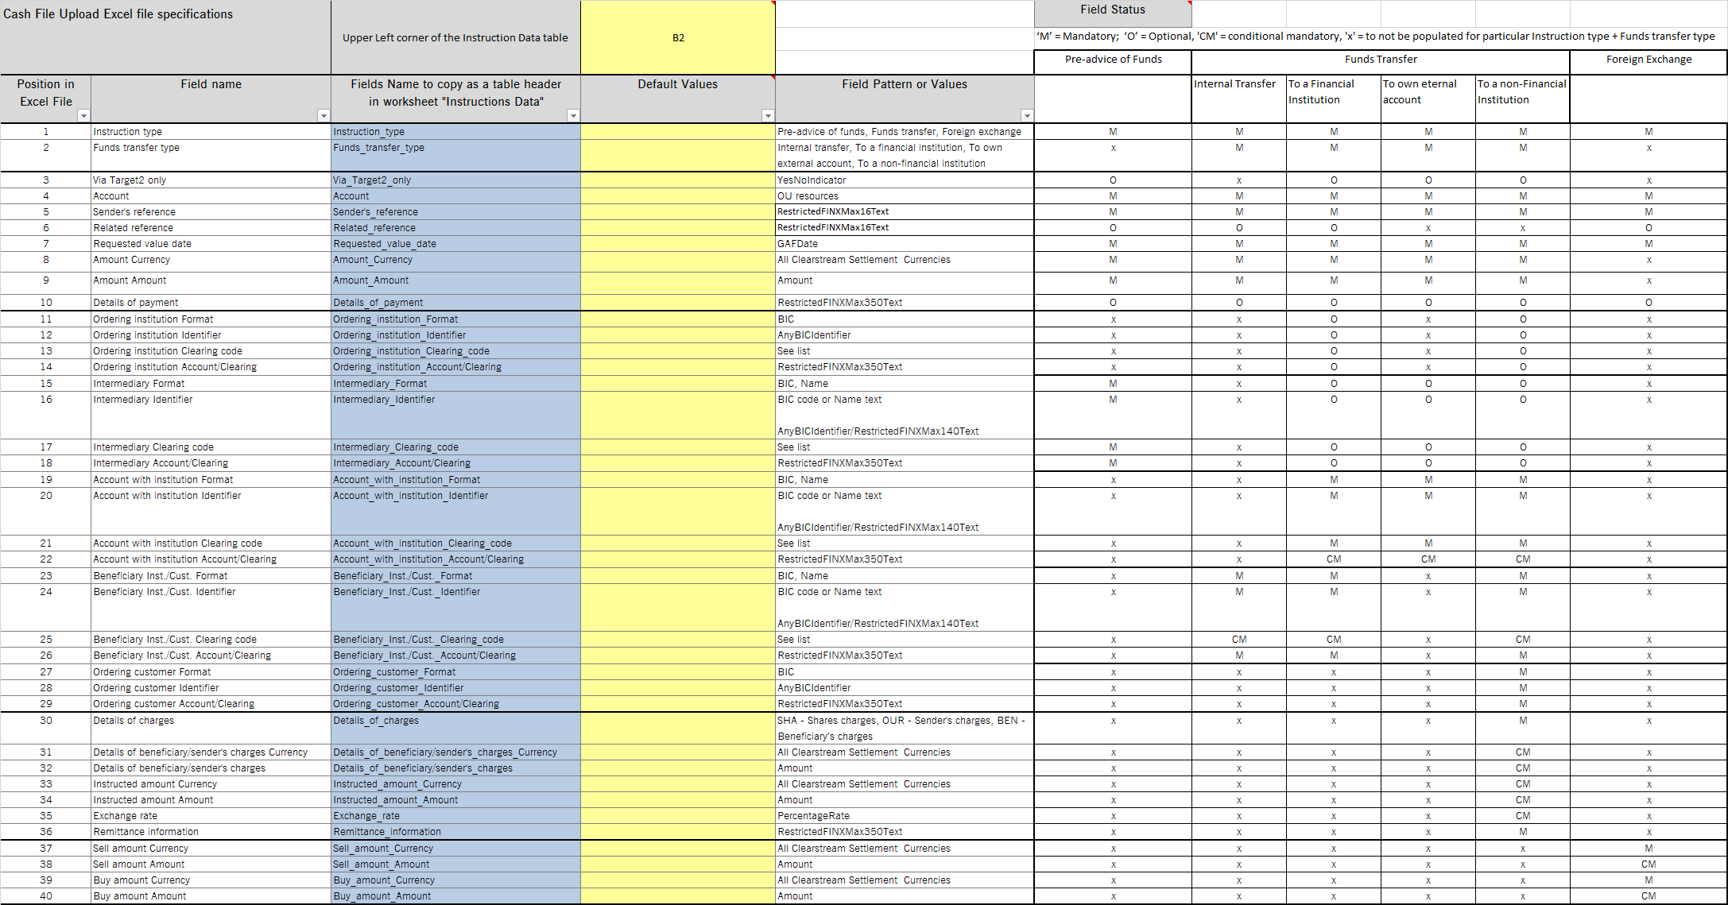This screenshot has height=905, width=1728.
Task: Click the Ordering customer Identifier field name
Action: [x=211, y=688]
